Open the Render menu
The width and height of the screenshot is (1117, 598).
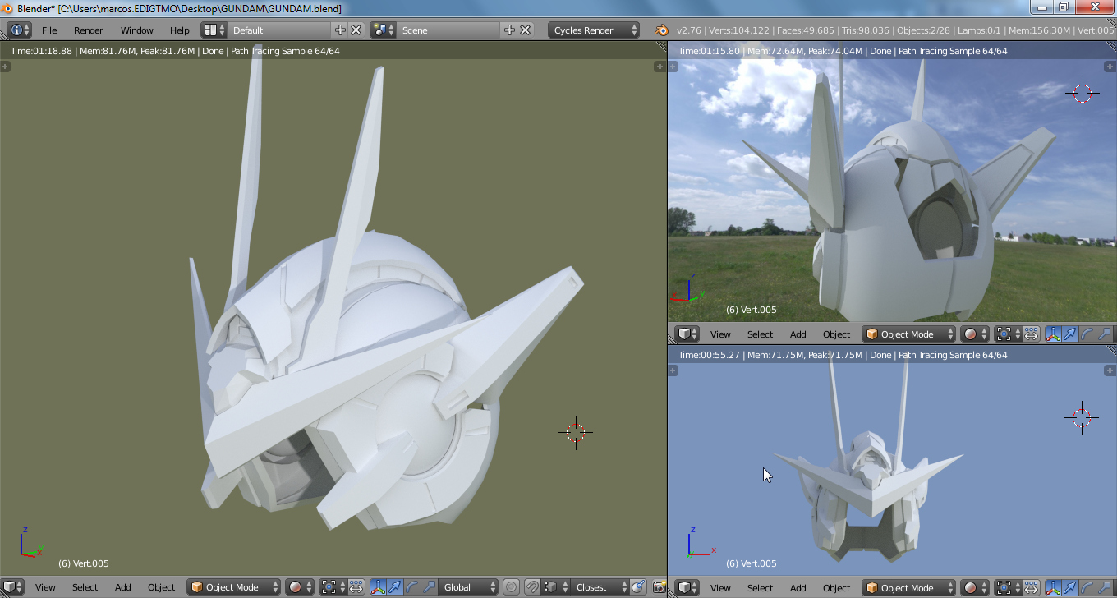tap(89, 30)
